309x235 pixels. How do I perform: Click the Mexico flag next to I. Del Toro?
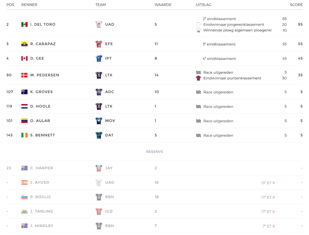coord(24,24)
